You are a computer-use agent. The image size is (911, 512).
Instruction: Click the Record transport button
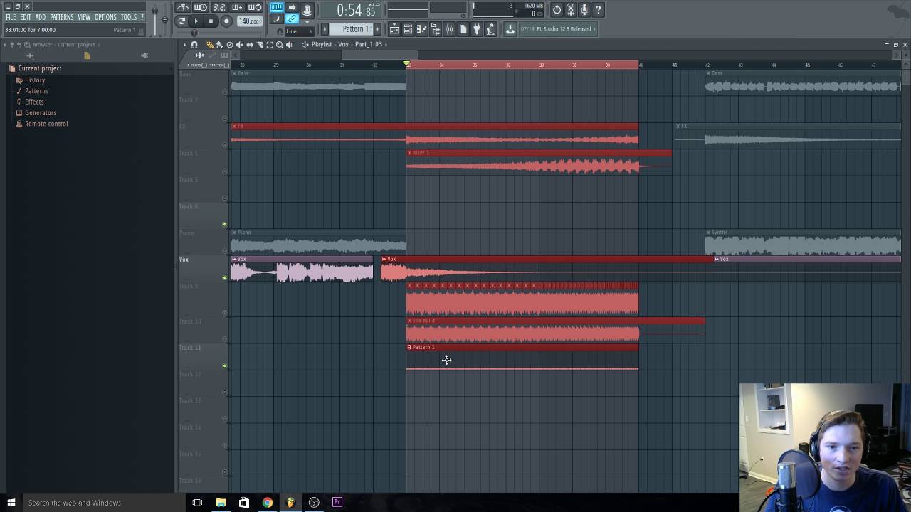click(226, 21)
